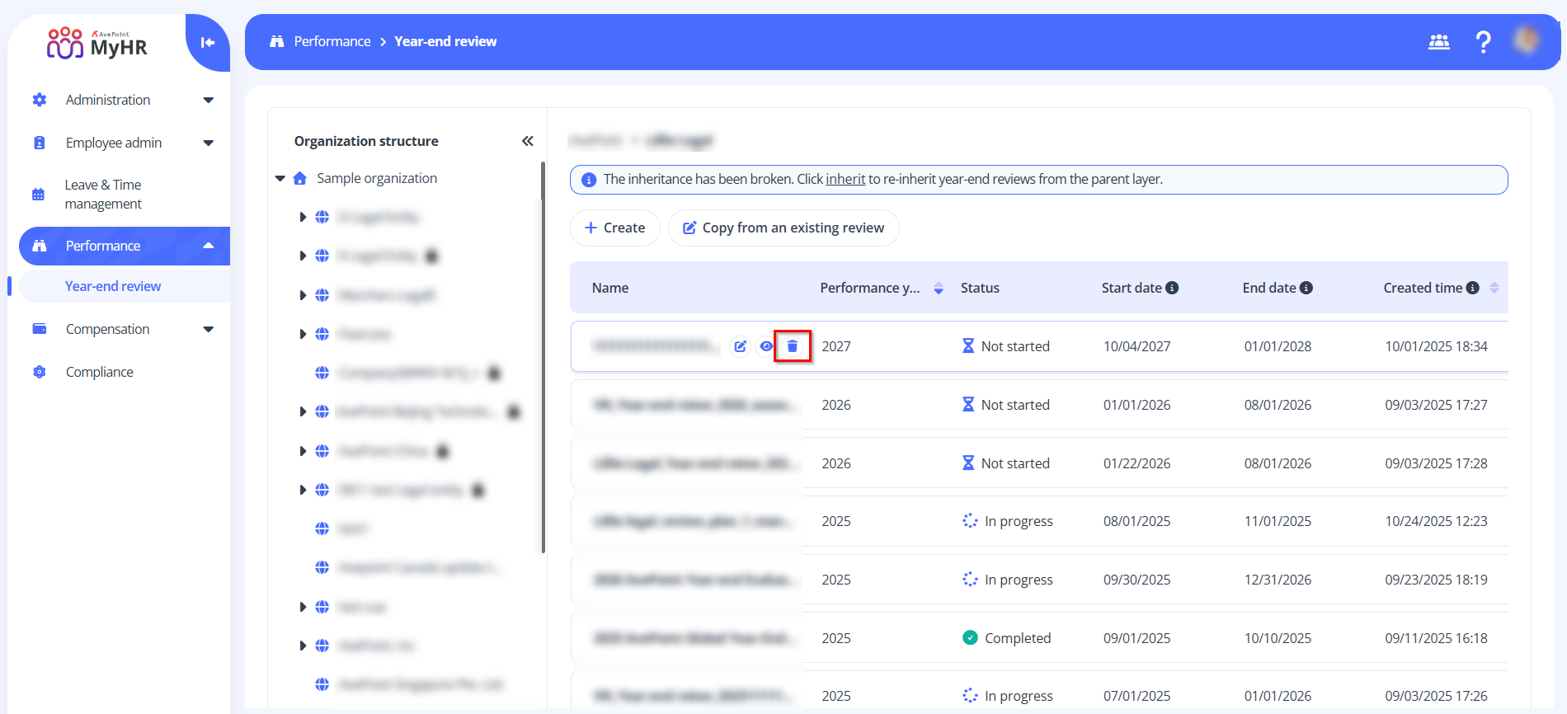Screen dimensions: 1567x714
Task: Click Copy from an existing review
Action: (x=783, y=228)
